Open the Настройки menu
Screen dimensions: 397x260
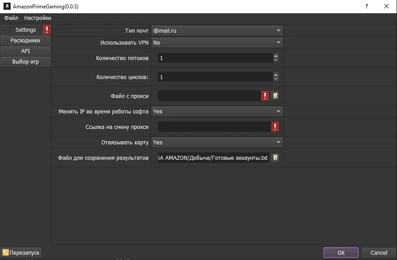pos(38,18)
